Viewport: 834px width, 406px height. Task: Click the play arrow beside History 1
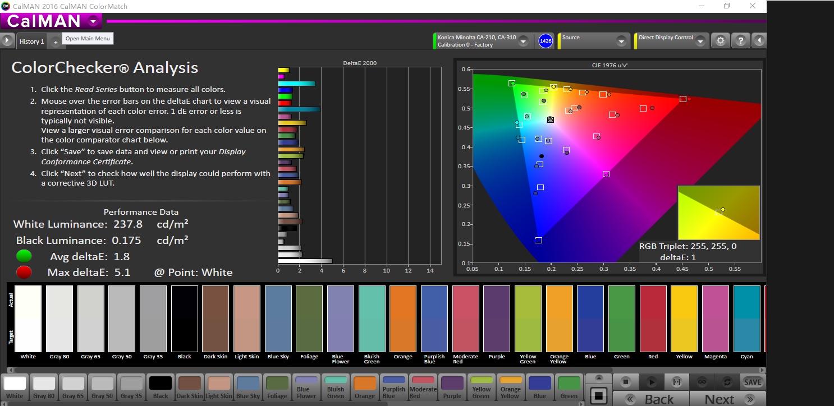(x=7, y=41)
